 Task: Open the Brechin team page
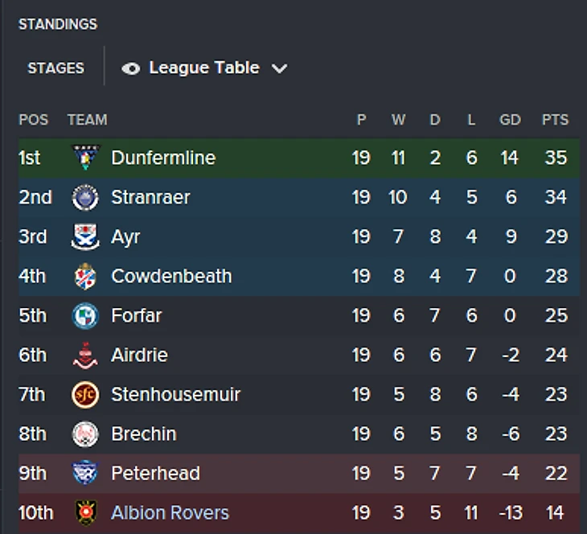click(143, 433)
